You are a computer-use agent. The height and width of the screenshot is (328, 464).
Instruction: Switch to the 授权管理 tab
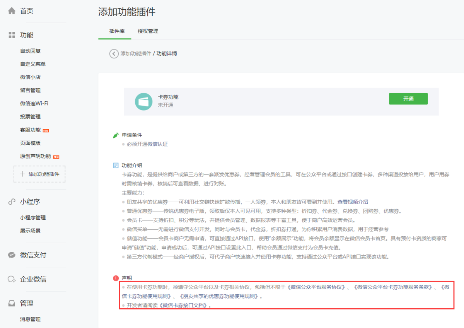point(148,31)
